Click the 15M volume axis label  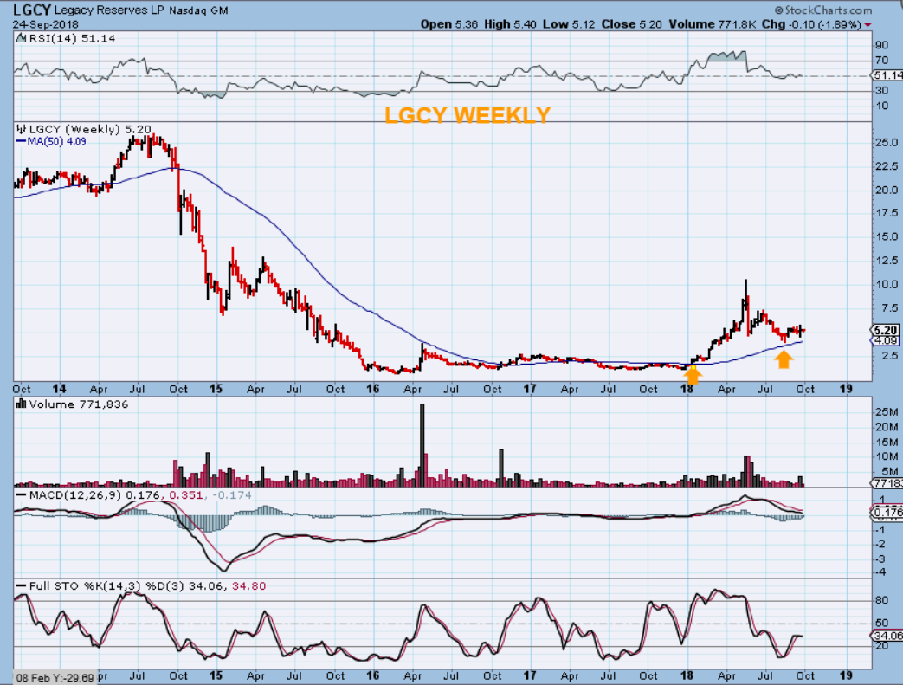(887, 443)
